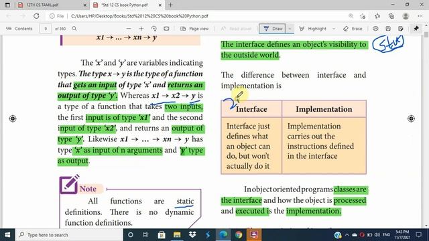The height and width of the screenshot is (241, 429).
Task: Click the Fit to page icon
Action: point(166,28)
